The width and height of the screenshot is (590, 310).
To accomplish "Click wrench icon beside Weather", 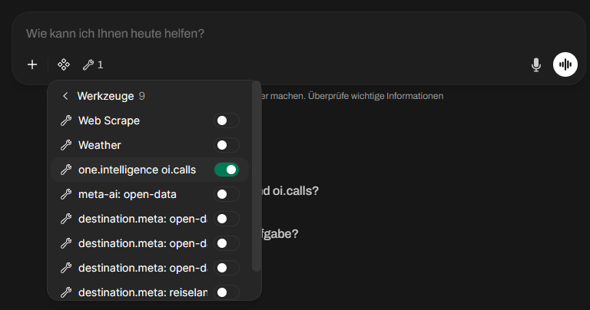I will (65, 145).
